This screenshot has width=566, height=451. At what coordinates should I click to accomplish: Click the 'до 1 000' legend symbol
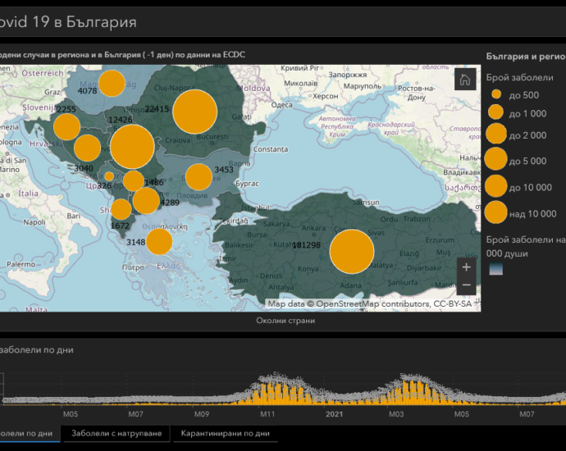click(495, 112)
